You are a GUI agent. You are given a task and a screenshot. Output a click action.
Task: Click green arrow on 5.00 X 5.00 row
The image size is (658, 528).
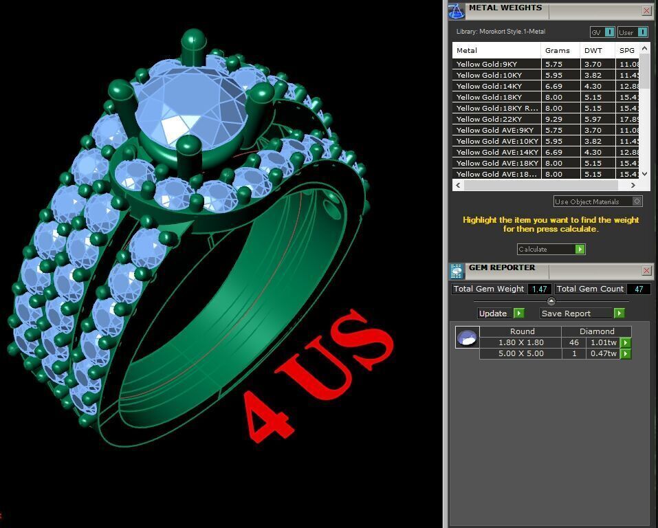point(626,353)
